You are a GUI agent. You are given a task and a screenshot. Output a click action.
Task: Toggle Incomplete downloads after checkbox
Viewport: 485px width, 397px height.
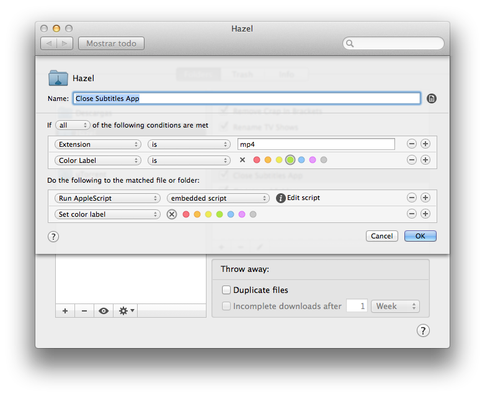pos(226,306)
